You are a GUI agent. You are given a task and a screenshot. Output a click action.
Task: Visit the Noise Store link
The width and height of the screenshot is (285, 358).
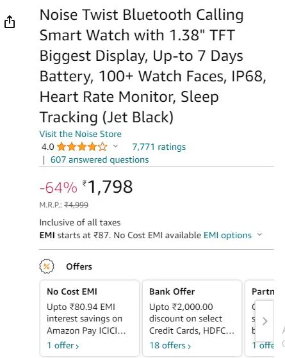81,134
